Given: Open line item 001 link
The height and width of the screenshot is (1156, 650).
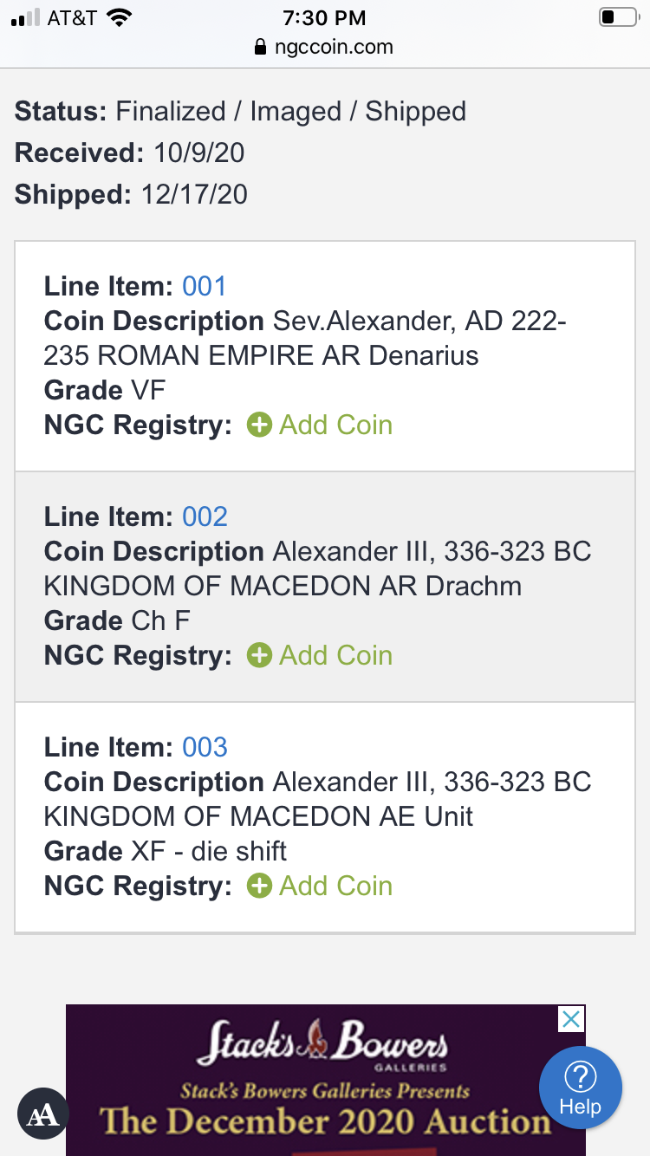Looking at the screenshot, I should pos(205,286).
